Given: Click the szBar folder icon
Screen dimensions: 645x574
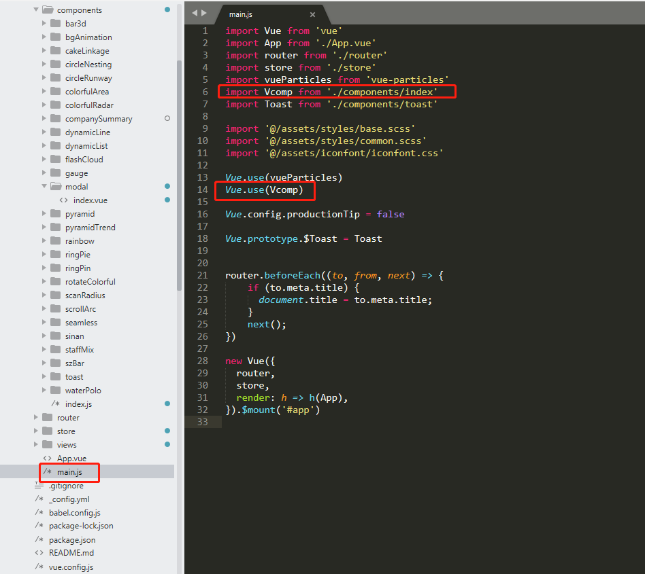Looking at the screenshot, I should pos(56,363).
